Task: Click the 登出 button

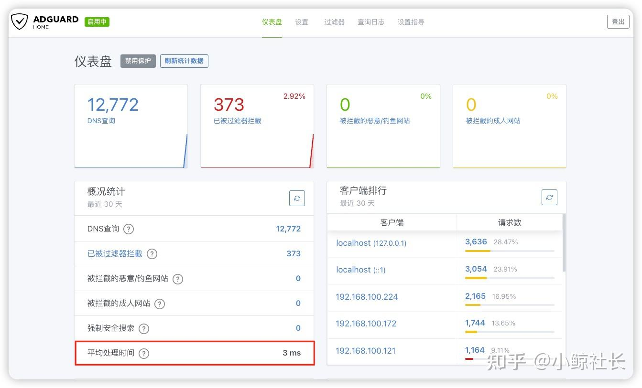Action: (x=618, y=21)
